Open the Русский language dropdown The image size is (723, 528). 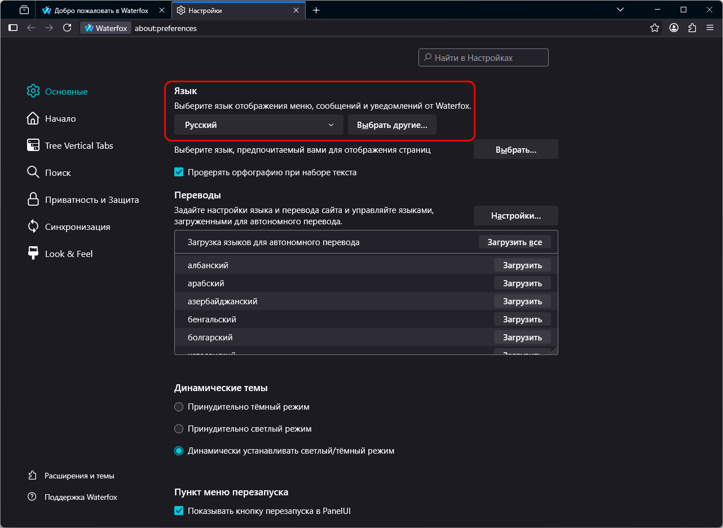pos(258,125)
